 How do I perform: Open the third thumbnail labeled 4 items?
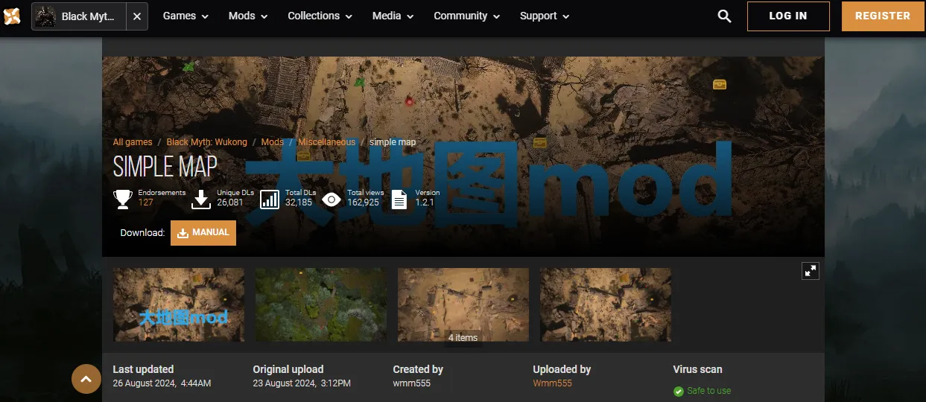[x=463, y=304]
